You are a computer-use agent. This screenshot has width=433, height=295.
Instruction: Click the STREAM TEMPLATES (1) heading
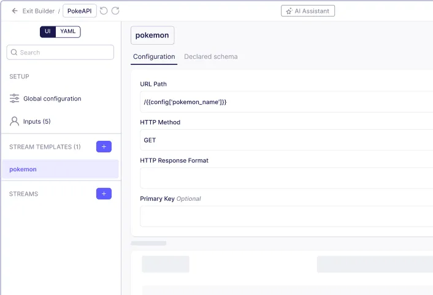click(x=45, y=147)
